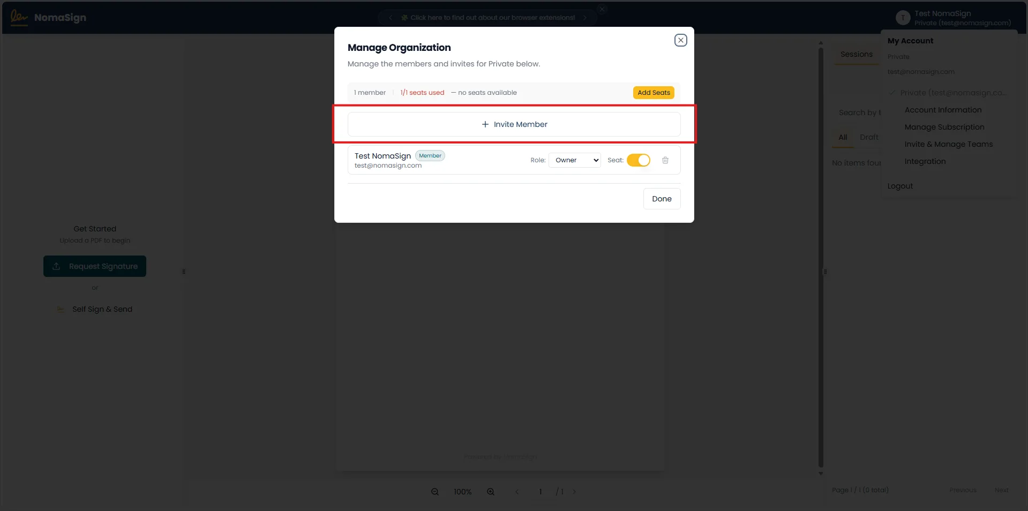Image resolution: width=1028 pixels, height=511 pixels.
Task: Click Logout in account menu
Action: tap(900, 186)
